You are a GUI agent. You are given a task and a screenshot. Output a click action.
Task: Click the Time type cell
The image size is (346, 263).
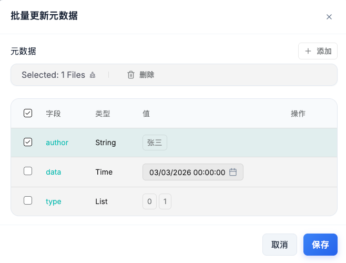104,172
